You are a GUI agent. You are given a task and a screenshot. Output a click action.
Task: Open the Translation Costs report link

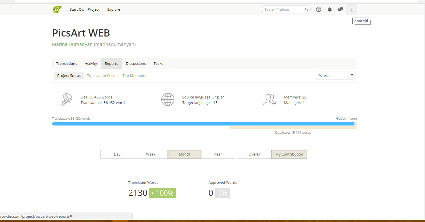(101, 76)
